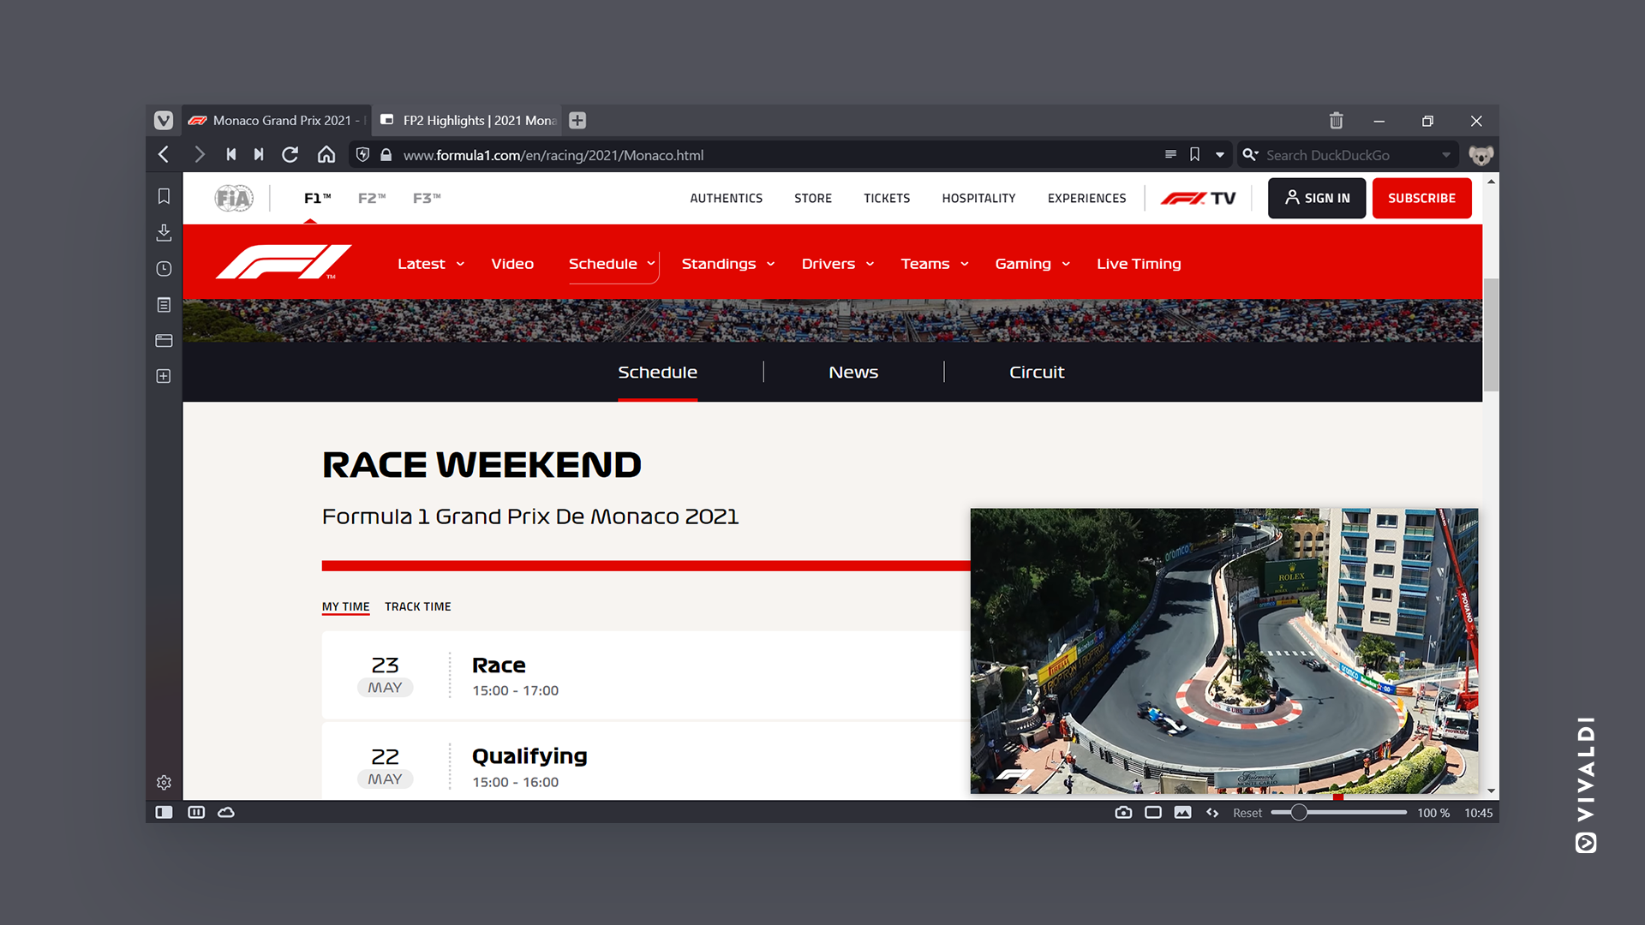1645x925 pixels.
Task: Click the page vertical scrollbar
Action: click(x=1491, y=334)
